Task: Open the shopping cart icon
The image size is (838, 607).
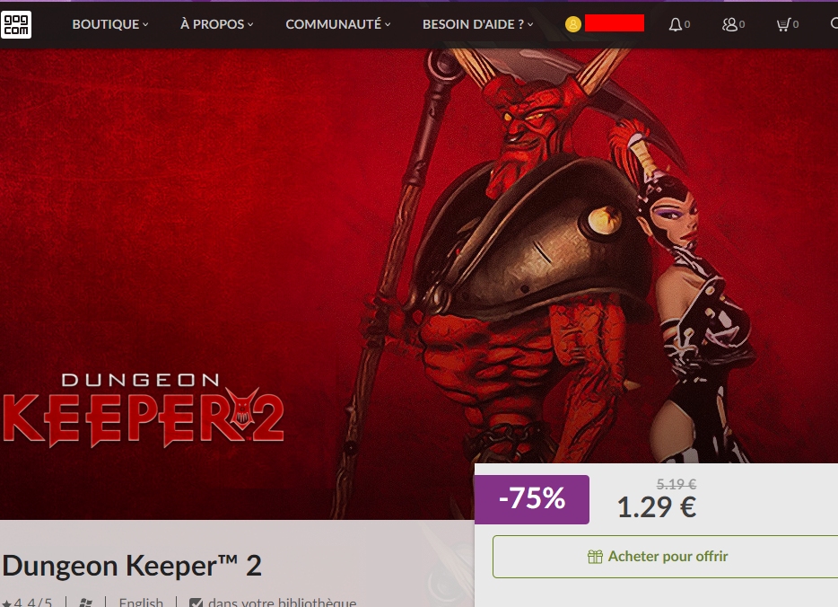Action: click(x=783, y=24)
